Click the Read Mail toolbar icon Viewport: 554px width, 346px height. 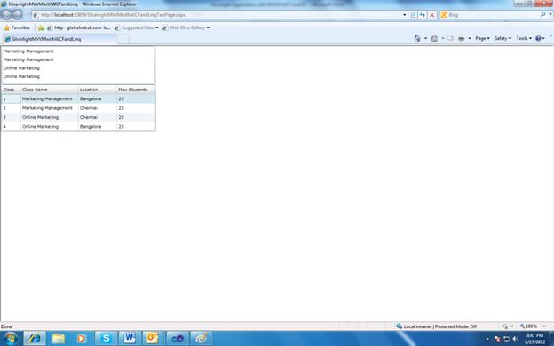450,38
